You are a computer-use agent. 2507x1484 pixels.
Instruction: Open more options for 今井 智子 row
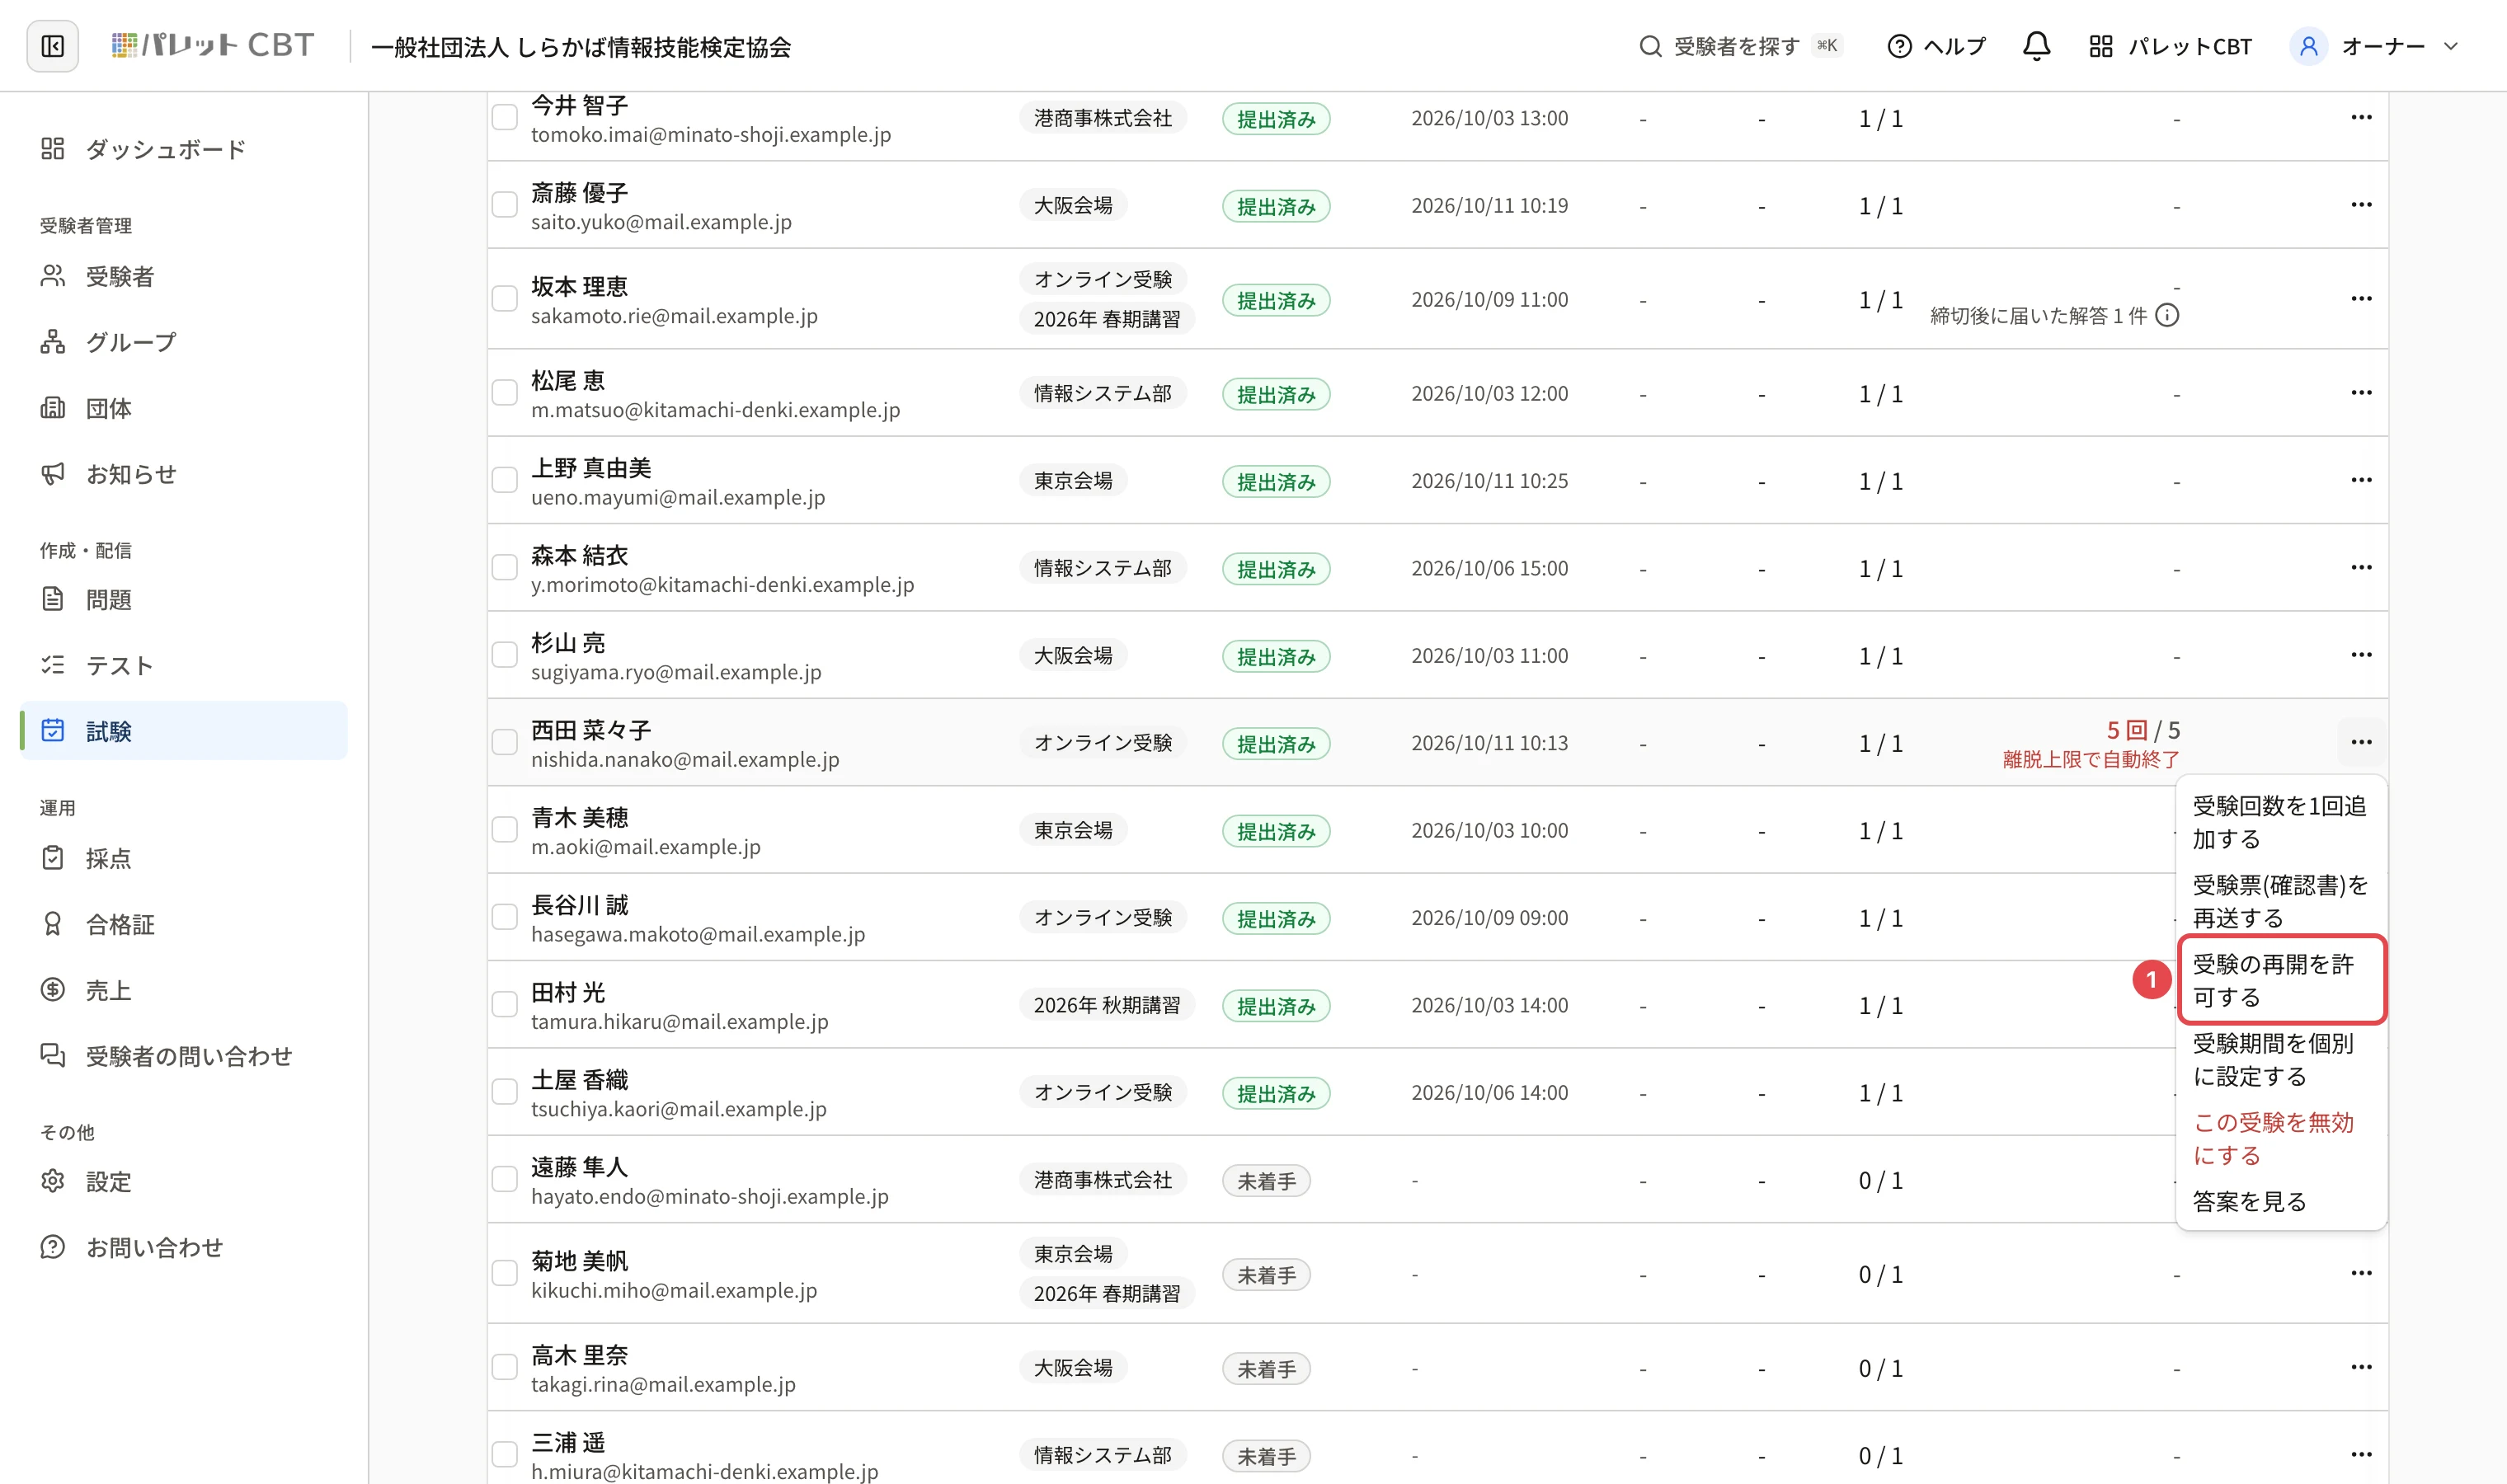(x=2361, y=118)
